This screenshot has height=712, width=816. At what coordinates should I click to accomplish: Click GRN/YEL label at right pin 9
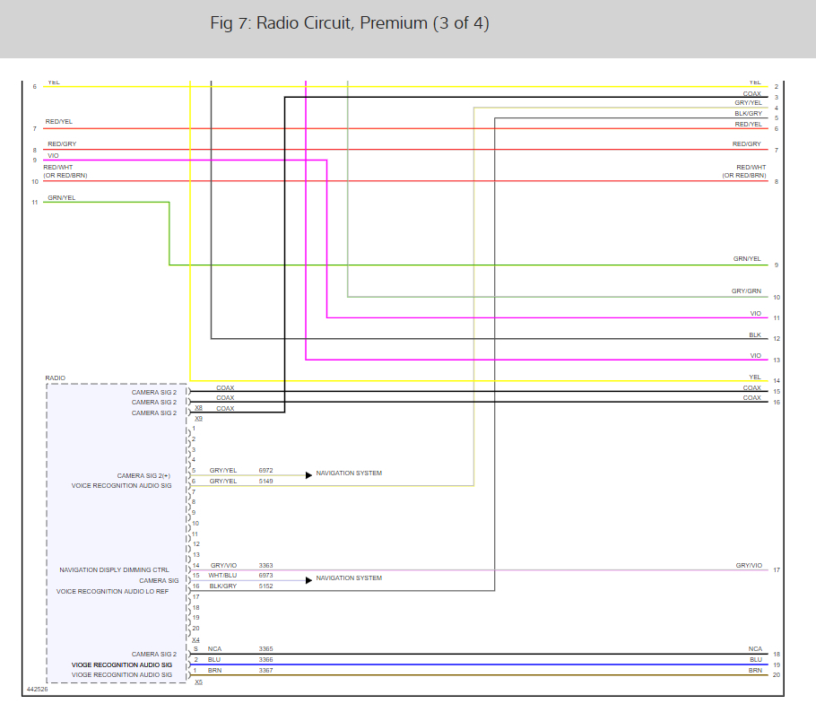tap(747, 258)
